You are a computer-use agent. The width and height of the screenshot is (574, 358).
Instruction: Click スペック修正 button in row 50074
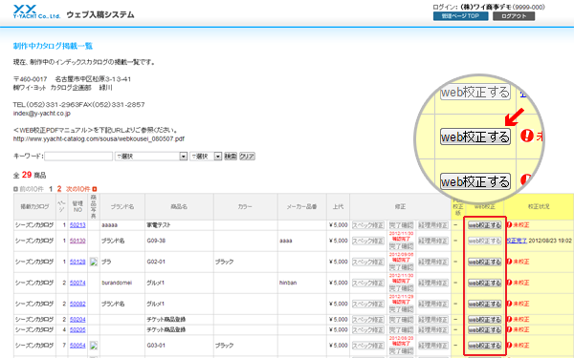368,283
